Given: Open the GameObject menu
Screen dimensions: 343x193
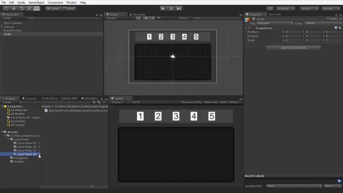Looking at the screenshot, I should click(x=36, y=2).
